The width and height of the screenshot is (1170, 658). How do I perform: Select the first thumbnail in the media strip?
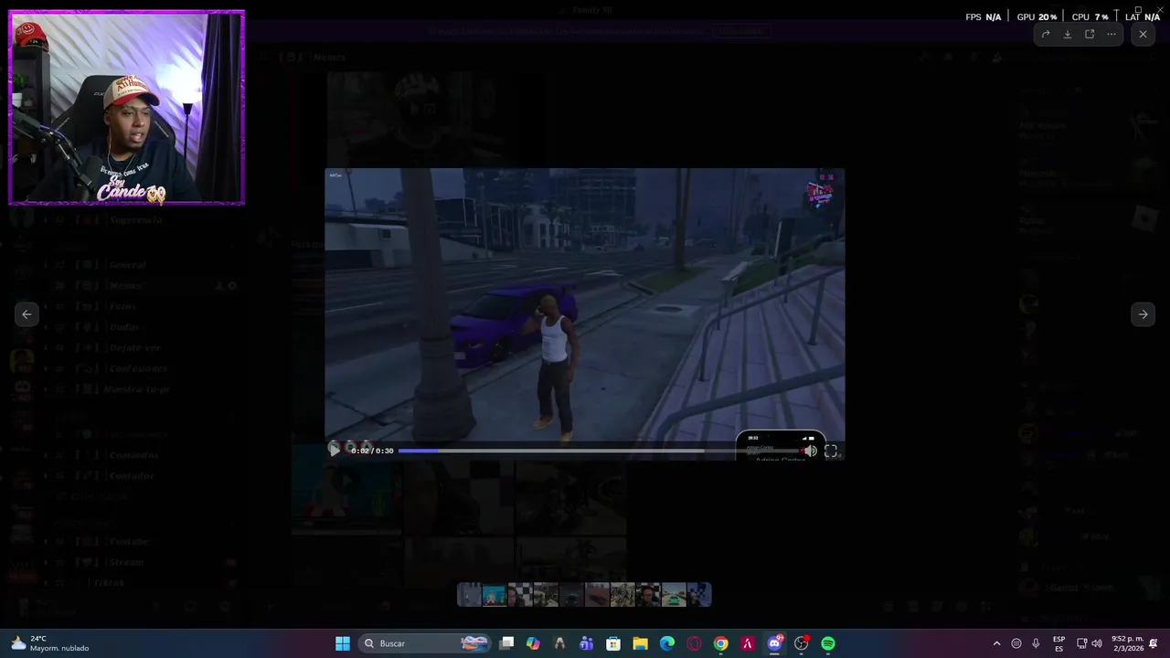click(x=470, y=595)
